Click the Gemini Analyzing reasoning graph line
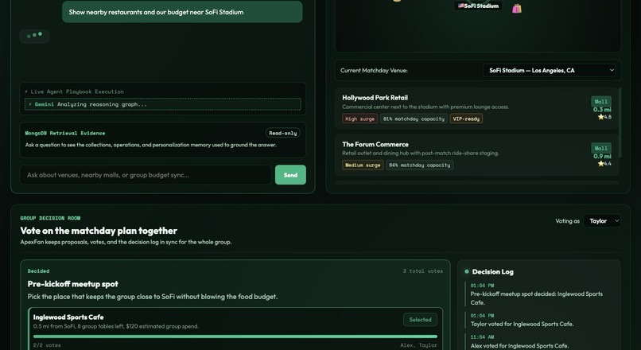Viewport: 641px width, 350px height. (x=163, y=104)
